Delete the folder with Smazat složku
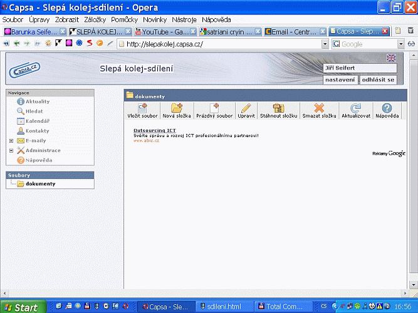The image size is (418, 313). [x=319, y=109]
